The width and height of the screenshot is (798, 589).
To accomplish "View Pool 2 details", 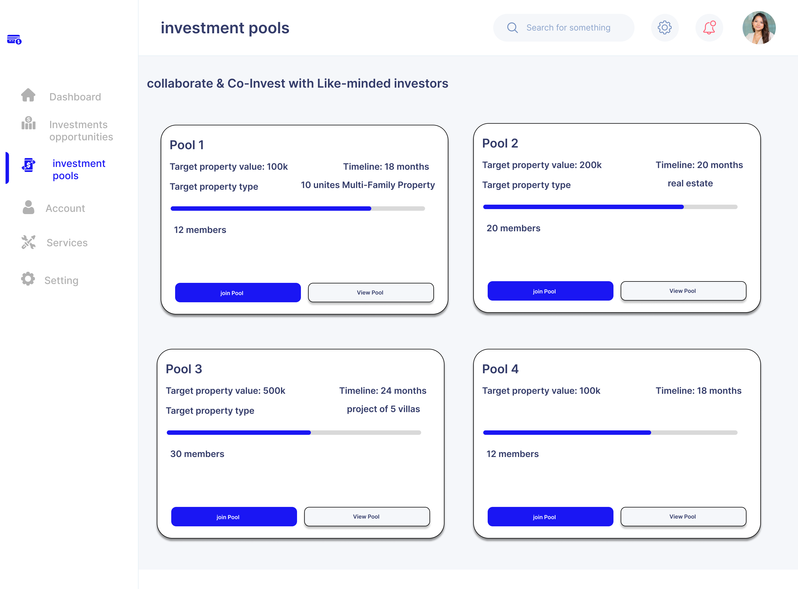I will tap(683, 291).
